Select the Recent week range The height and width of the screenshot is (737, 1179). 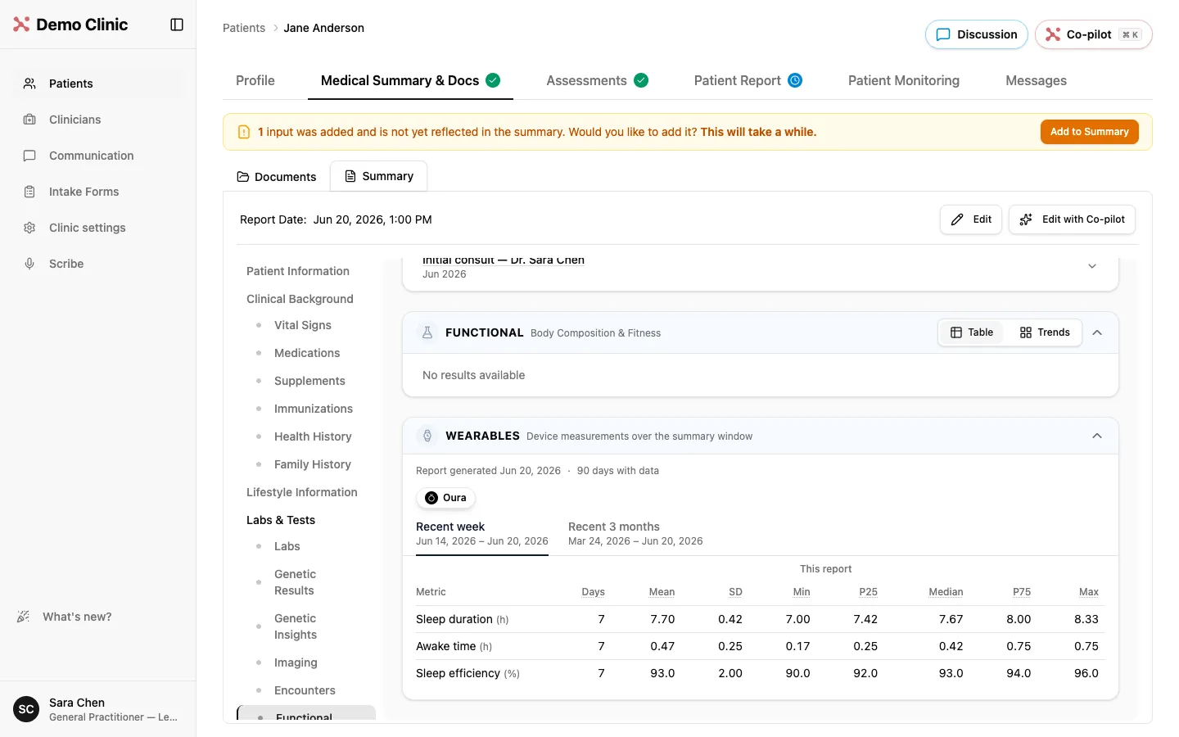tap(482, 533)
